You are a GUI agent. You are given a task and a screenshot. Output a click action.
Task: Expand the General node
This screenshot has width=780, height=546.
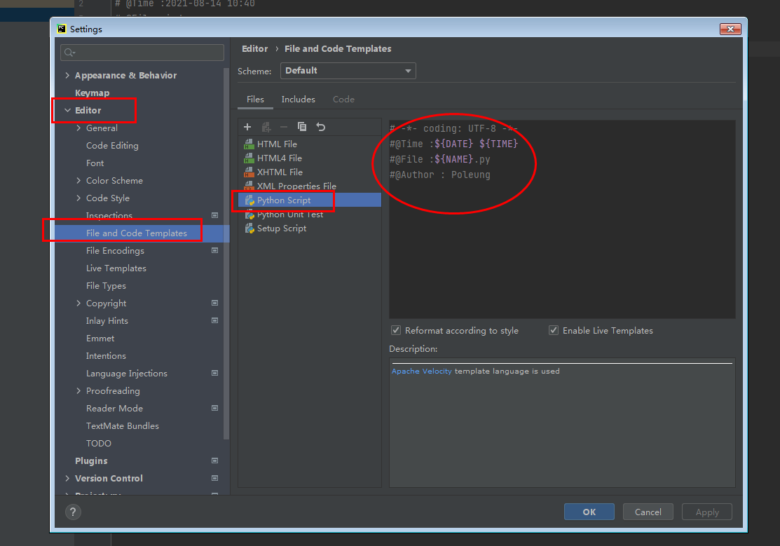pos(78,128)
